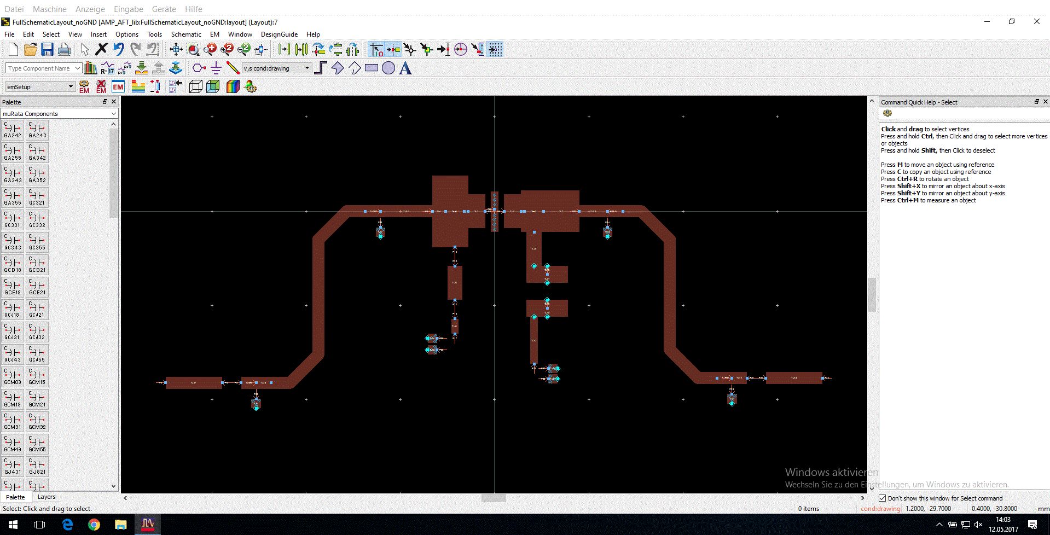The height and width of the screenshot is (535, 1050).
Task: Open the DesignGuide menu
Action: 279,34
